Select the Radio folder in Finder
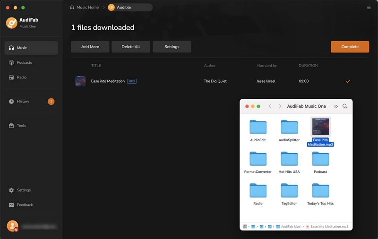 (x=258, y=194)
